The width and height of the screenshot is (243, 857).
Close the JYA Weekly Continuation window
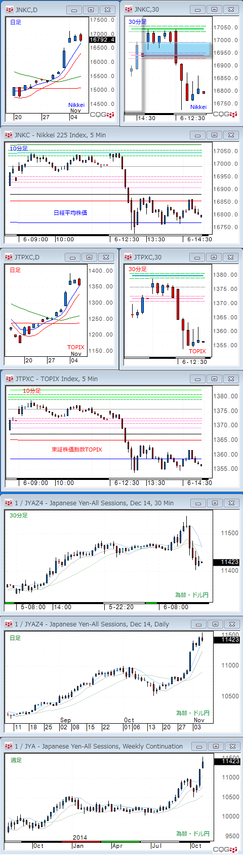[231, 747]
